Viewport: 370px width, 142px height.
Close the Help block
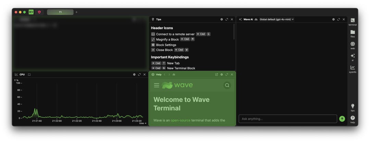tap(232, 74)
